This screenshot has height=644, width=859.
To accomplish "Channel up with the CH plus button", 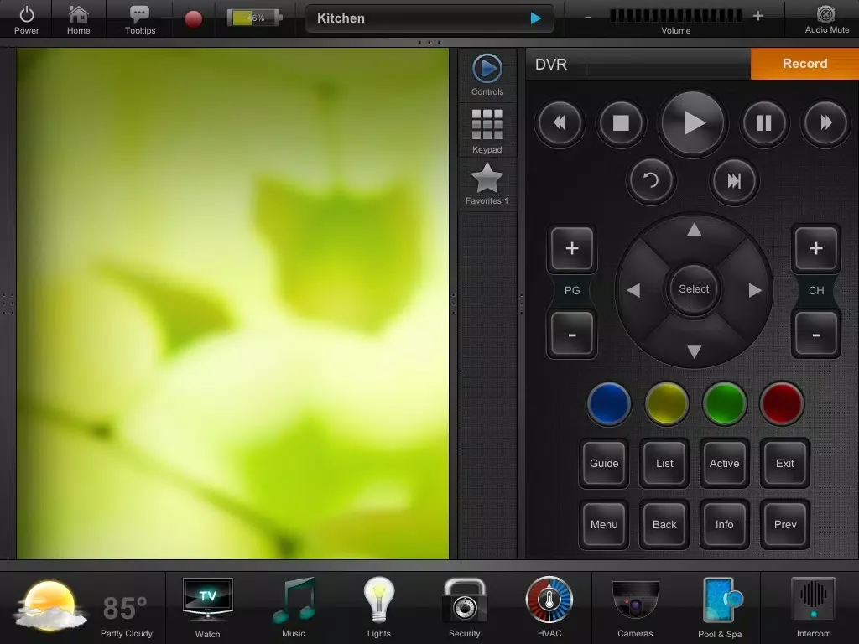I will pos(815,248).
